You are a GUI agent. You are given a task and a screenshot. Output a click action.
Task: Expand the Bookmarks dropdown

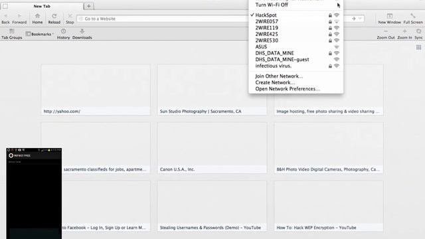click(40, 34)
